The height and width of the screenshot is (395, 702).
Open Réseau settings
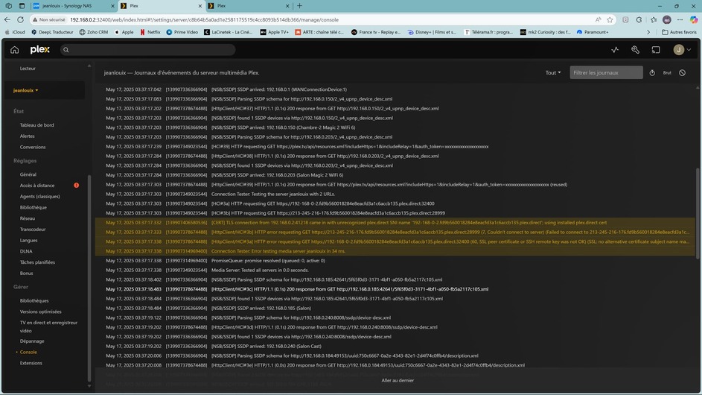(x=28, y=218)
